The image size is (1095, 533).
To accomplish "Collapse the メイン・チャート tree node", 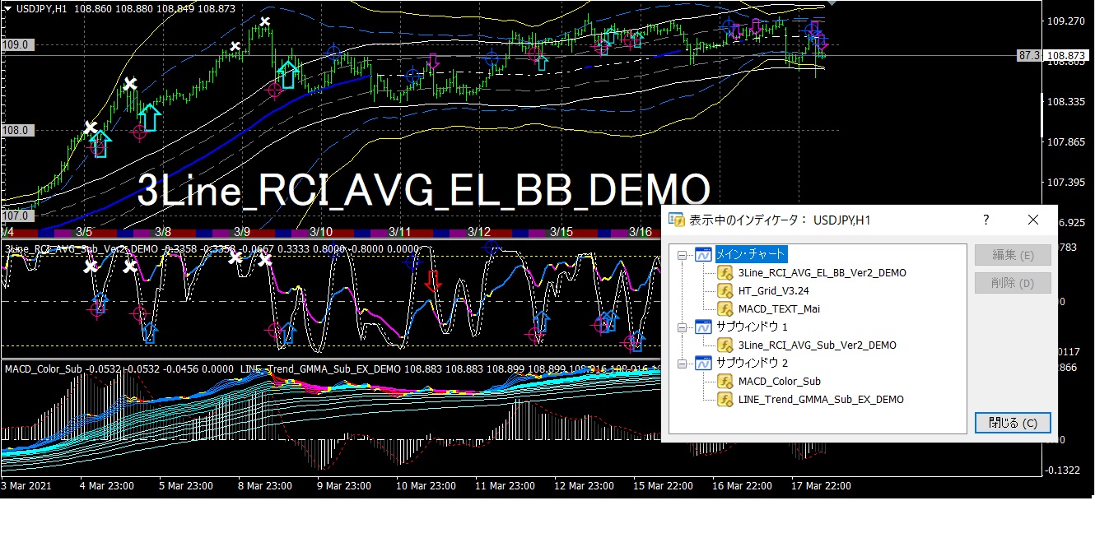I will [682, 255].
